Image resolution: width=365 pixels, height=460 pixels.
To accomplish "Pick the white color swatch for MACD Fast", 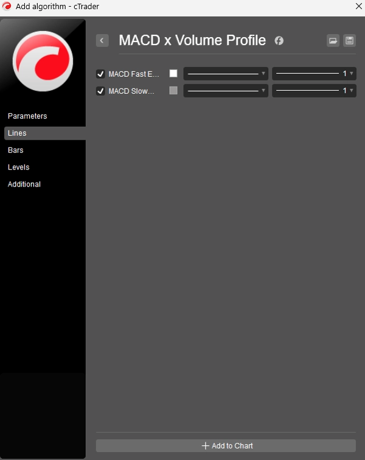I will coord(173,73).
